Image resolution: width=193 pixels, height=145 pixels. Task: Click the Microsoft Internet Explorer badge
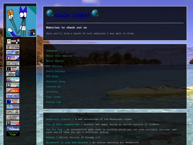[13, 74]
